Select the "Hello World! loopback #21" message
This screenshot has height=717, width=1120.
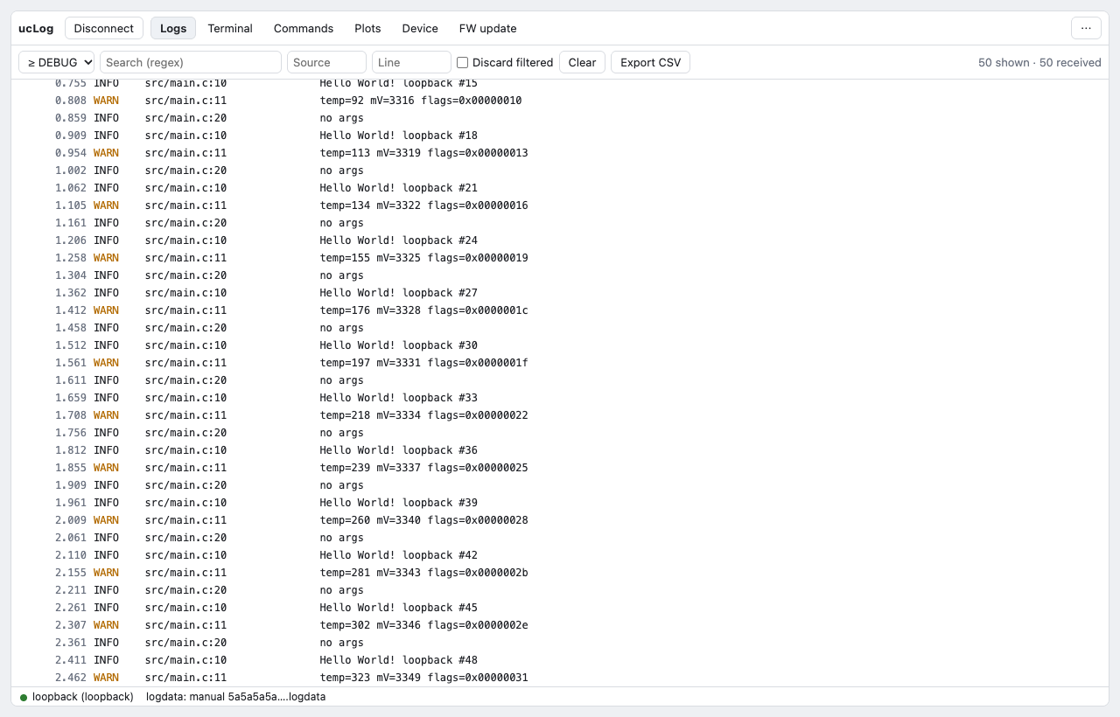click(398, 188)
